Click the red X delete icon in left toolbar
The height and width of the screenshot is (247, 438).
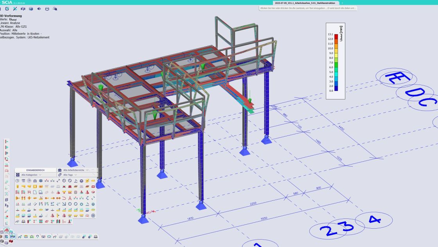pos(6,217)
